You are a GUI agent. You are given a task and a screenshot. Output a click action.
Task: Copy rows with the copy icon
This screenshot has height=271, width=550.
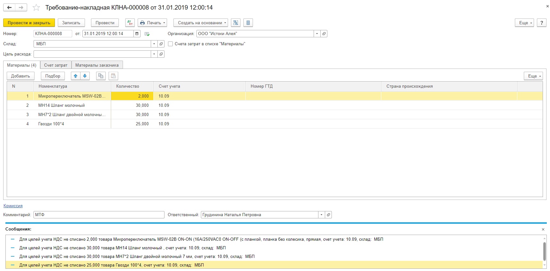(x=101, y=76)
